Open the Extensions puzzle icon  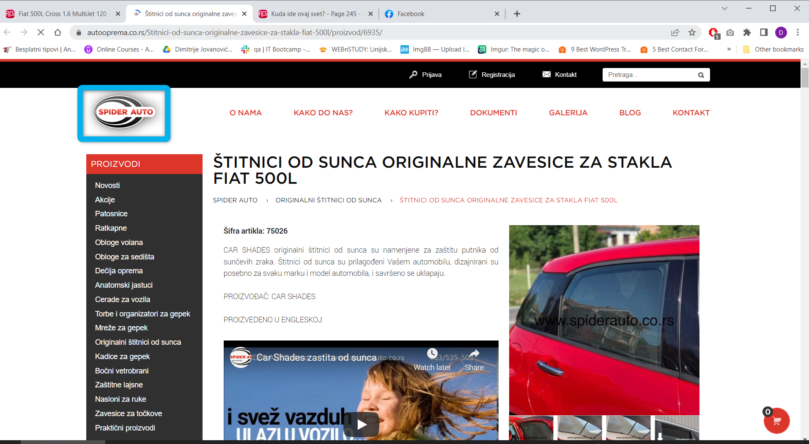click(747, 33)
